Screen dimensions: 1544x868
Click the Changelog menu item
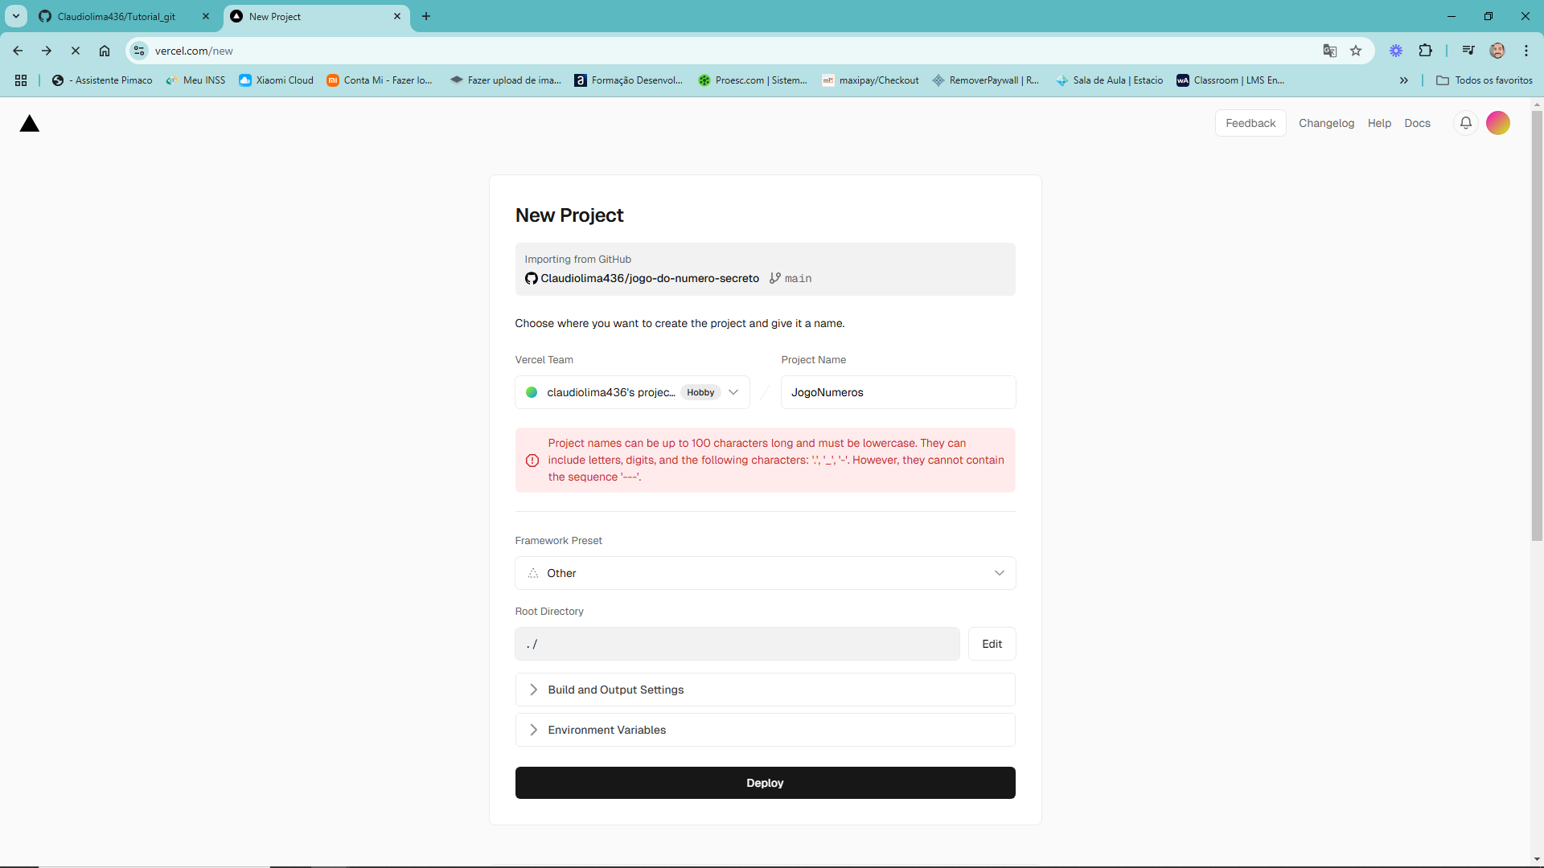click(x=1327, y=123)
